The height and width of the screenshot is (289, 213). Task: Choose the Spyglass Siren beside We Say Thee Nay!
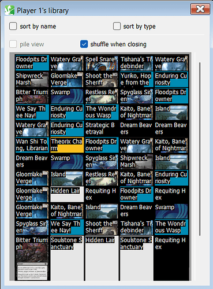[x=32, y=227]
